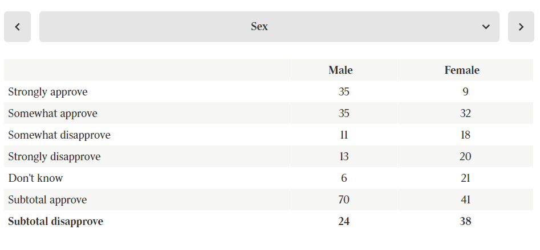Screen dimensions: 540x250
Task: Select Male value for Strongly approve
Action: pos(344,91)
